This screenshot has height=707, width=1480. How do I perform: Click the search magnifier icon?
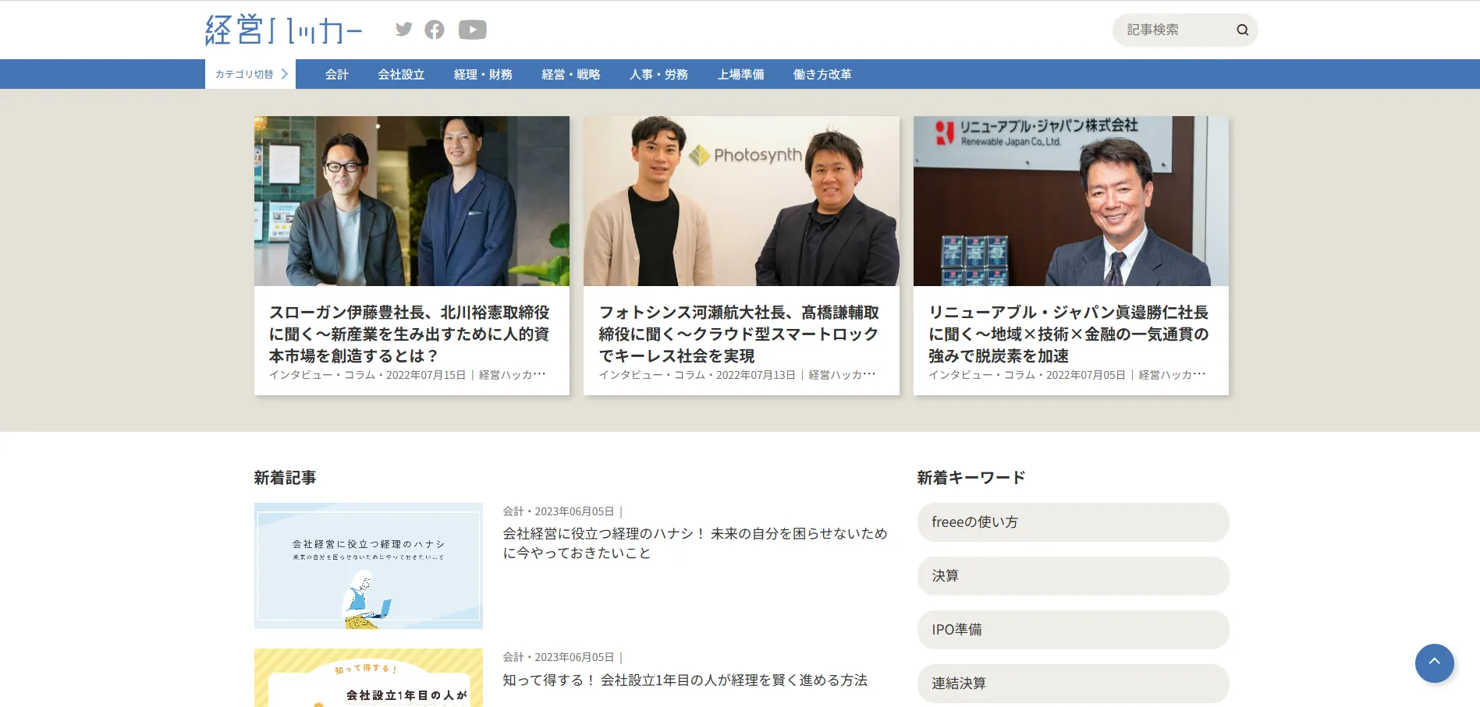[x=1243, y=30]
